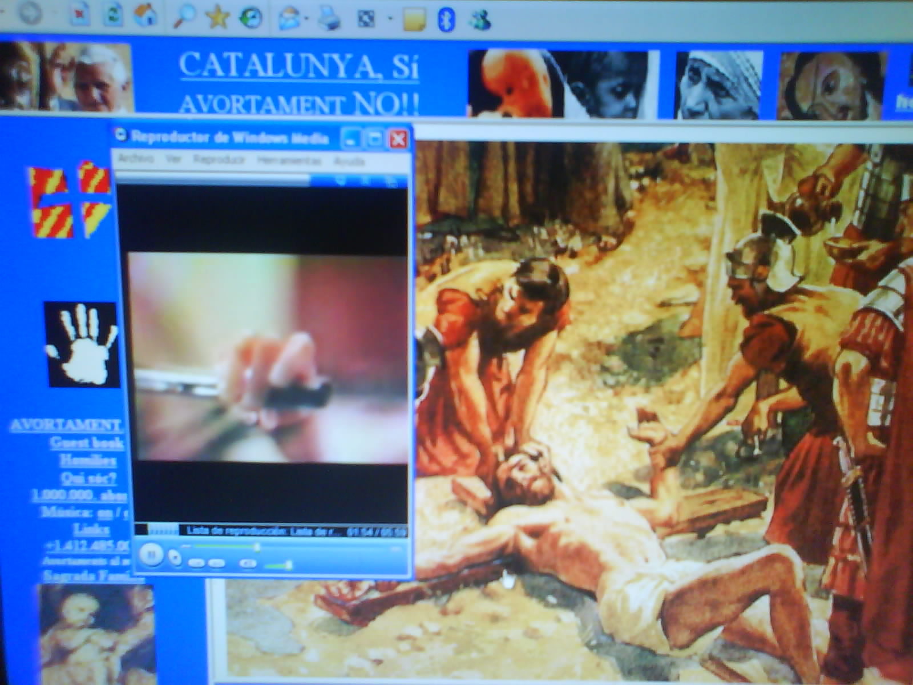
Task: Click the Bluetooth icon in browser toolbar
Action: click(446, 20)
